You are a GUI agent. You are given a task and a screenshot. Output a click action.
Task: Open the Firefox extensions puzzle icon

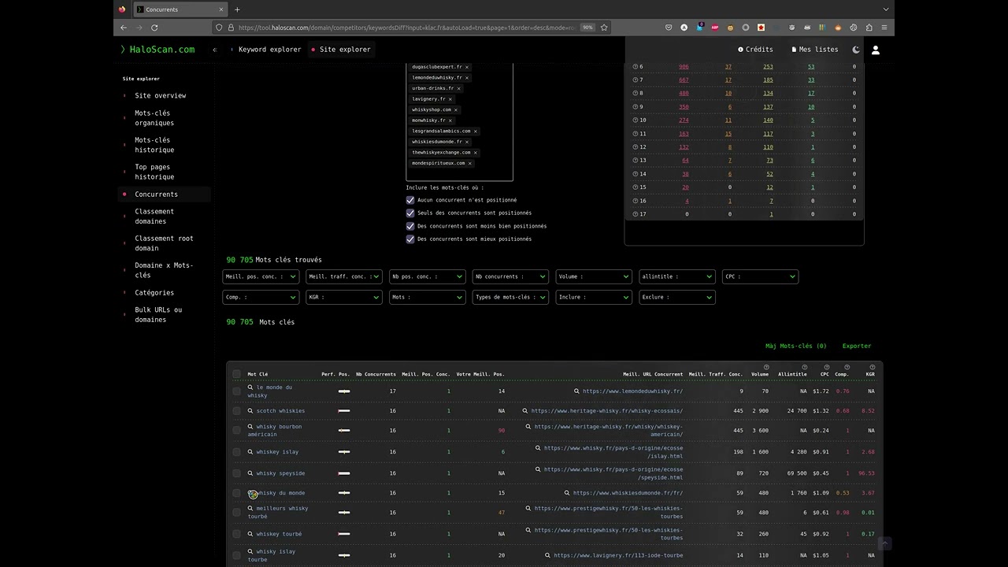(869, 28)
